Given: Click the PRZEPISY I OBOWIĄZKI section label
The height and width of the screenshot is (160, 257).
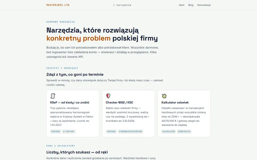Looking at the screenshot, I should (62, 68).
